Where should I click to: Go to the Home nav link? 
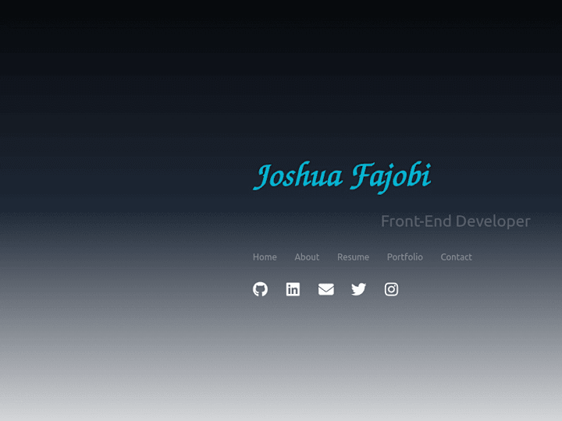(265, 257)
